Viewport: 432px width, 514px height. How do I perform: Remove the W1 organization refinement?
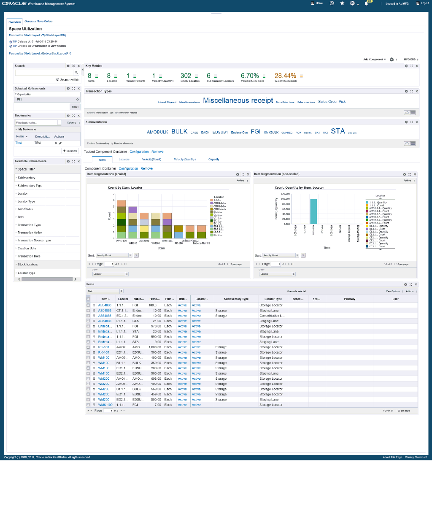77,100
